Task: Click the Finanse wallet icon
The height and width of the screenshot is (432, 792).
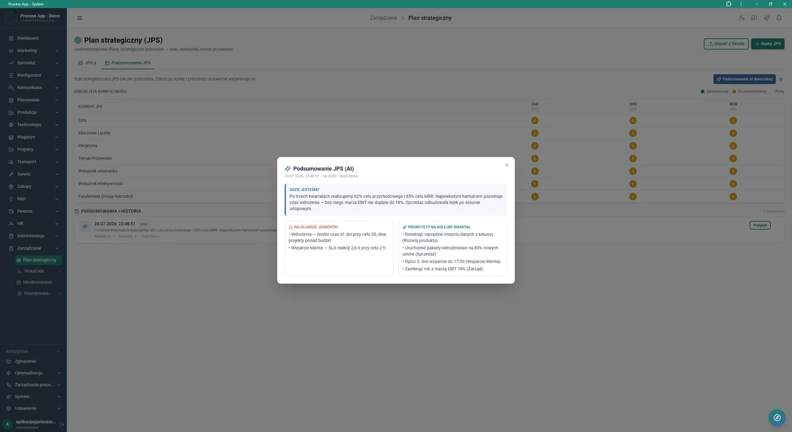Action: click(x=11, y=211)
